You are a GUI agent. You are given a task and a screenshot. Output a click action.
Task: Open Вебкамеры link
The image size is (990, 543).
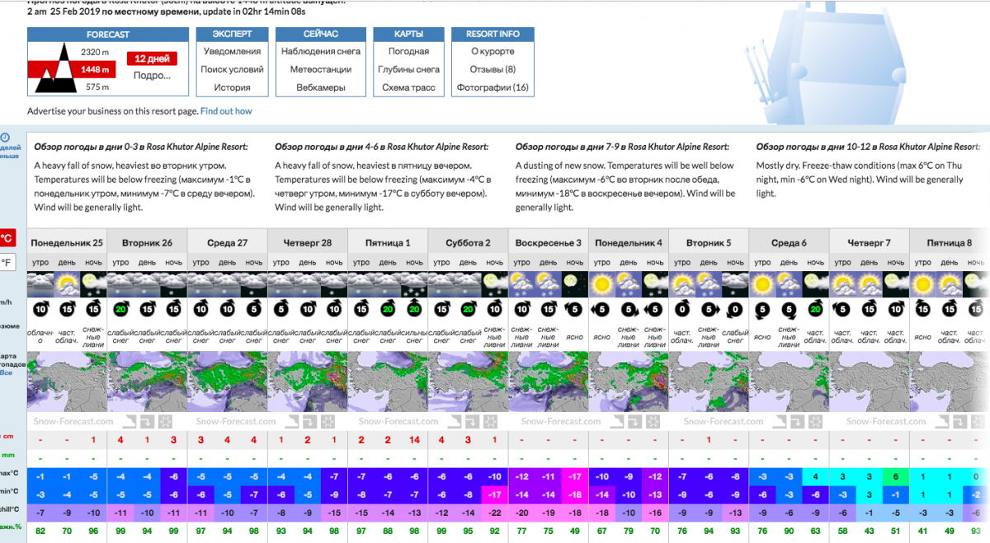(x=321, y=87)
